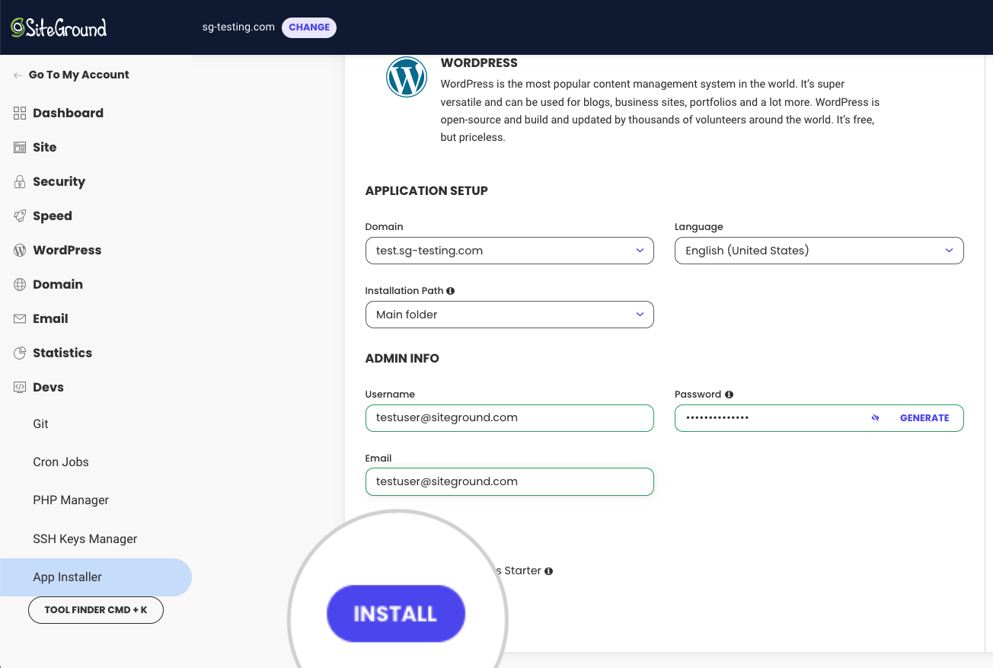
Task: Click the Security padlock icon
Action: [x=20, y=181]
